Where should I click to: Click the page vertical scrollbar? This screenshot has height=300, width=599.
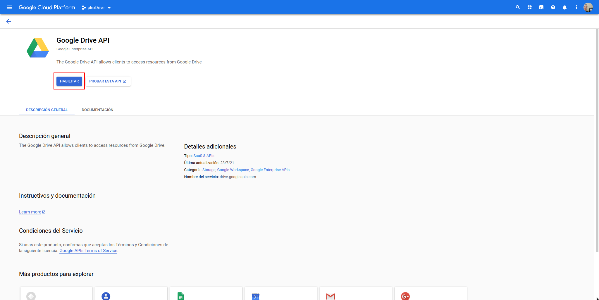click(597, 140)
